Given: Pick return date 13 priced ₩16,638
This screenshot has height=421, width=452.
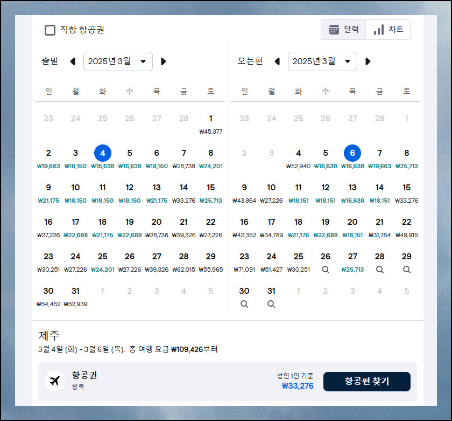Looking at the screenshot, I should [352, 193].
